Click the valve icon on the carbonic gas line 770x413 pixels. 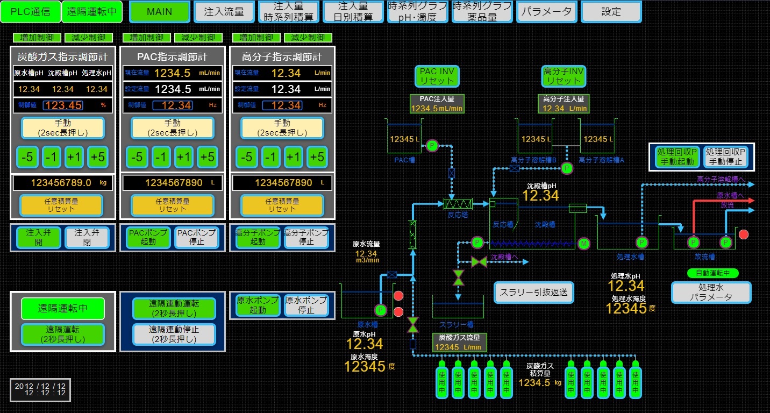pyautogui.click(x=413, y=324)
